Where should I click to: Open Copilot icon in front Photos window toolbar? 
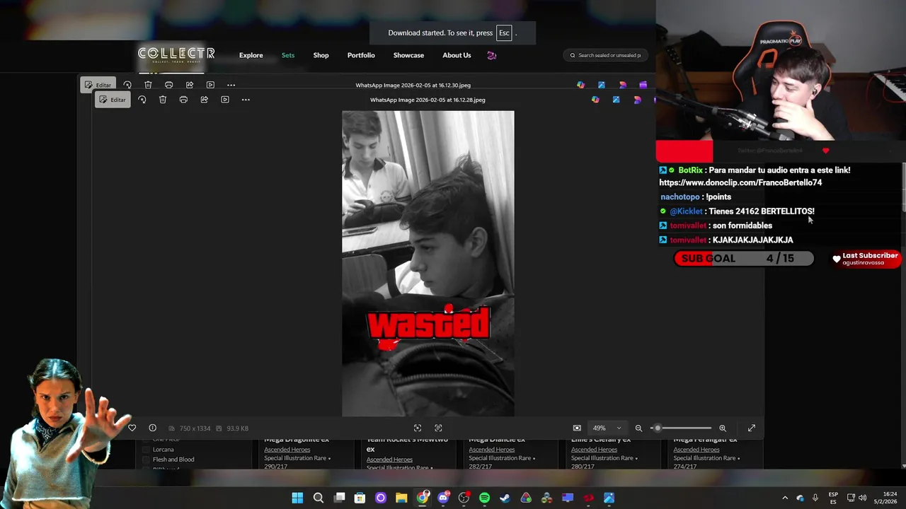595,100
